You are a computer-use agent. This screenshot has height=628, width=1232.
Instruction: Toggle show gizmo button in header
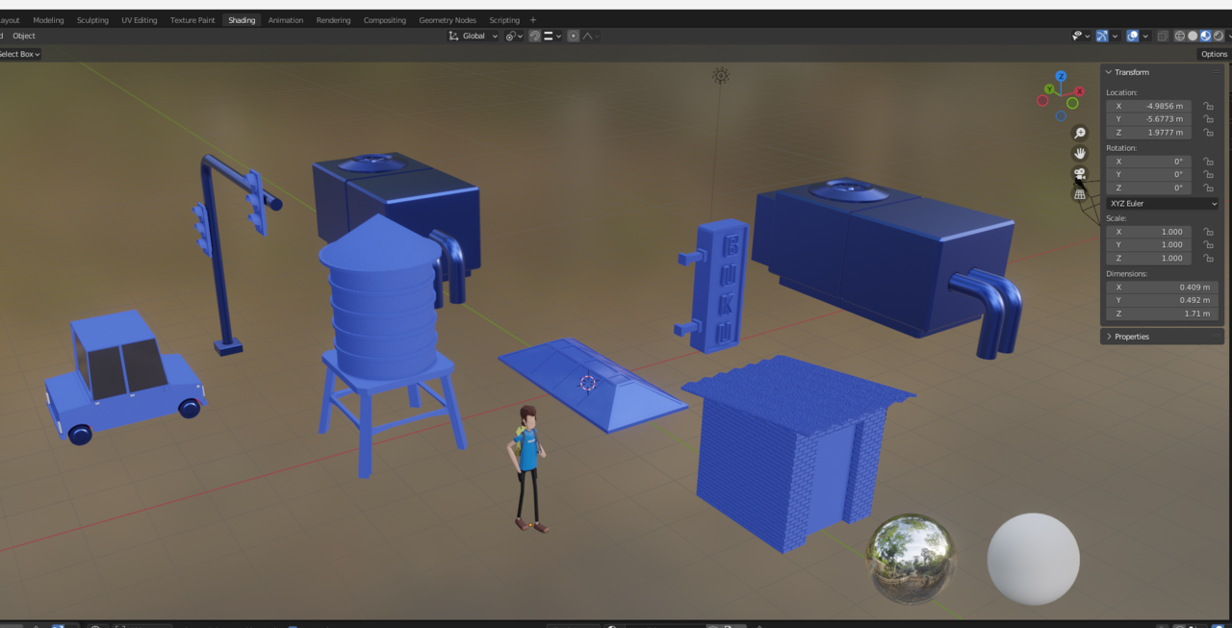click(x=1102, y=36)
